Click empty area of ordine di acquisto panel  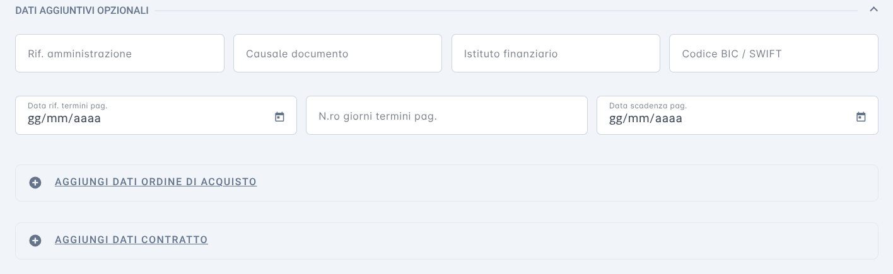coord(568,183)
